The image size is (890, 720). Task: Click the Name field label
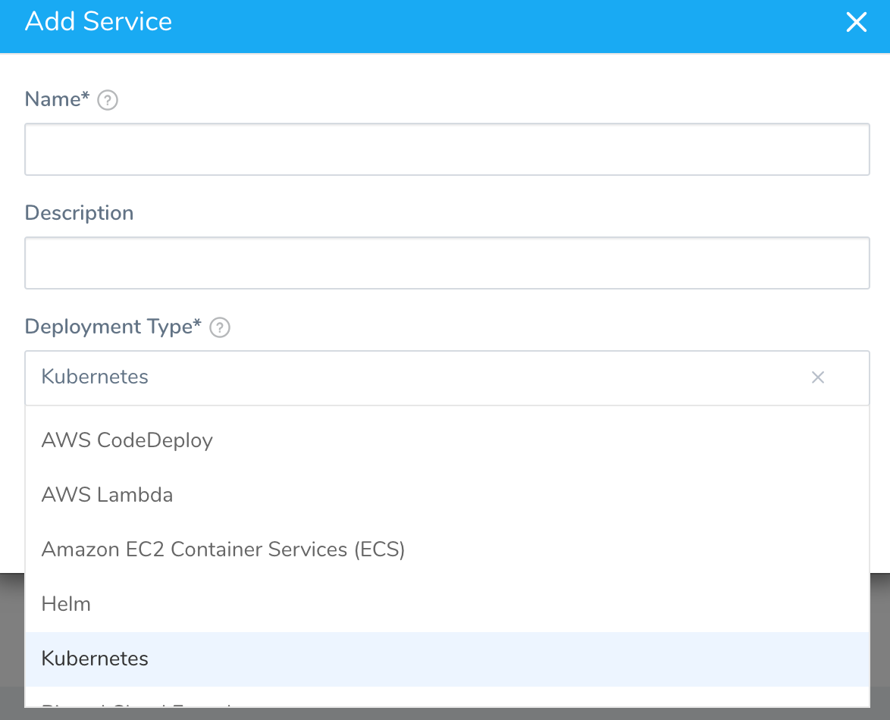(57, 99)
